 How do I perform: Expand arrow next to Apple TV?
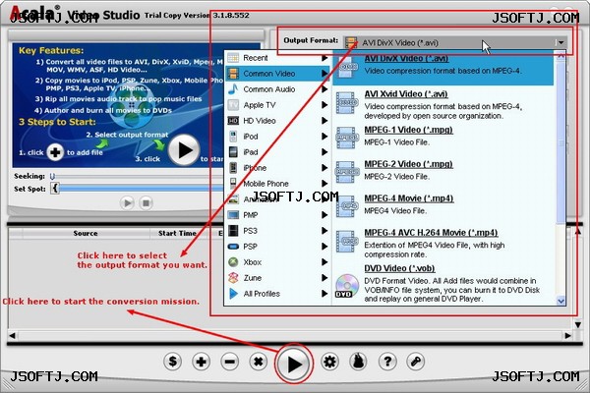(324, 105)
